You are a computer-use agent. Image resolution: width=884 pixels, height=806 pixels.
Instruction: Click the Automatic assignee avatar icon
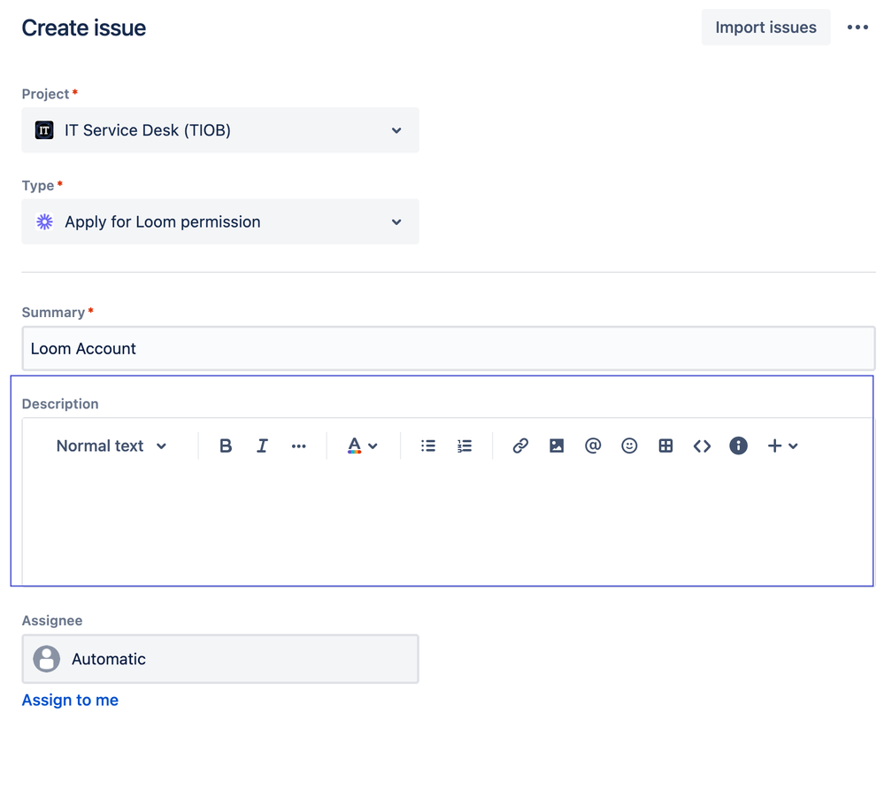coord(46,659)
